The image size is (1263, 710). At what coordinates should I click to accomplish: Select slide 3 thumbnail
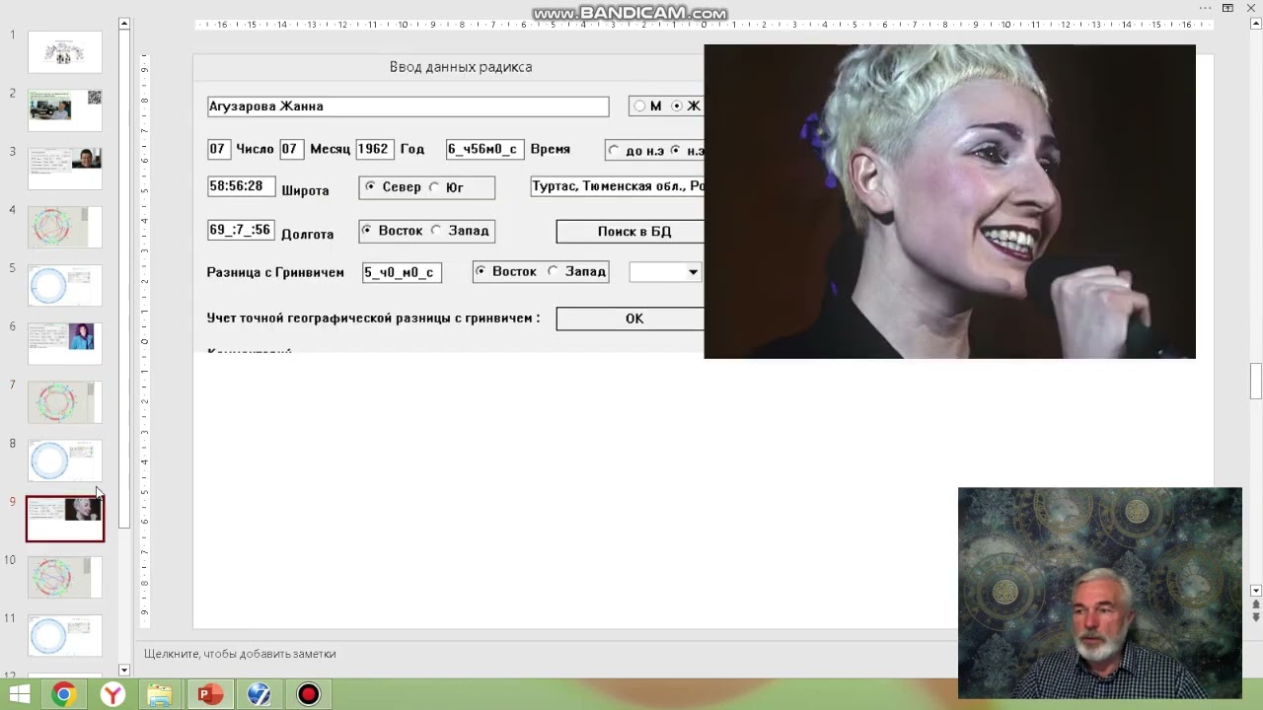click(65, 168)
